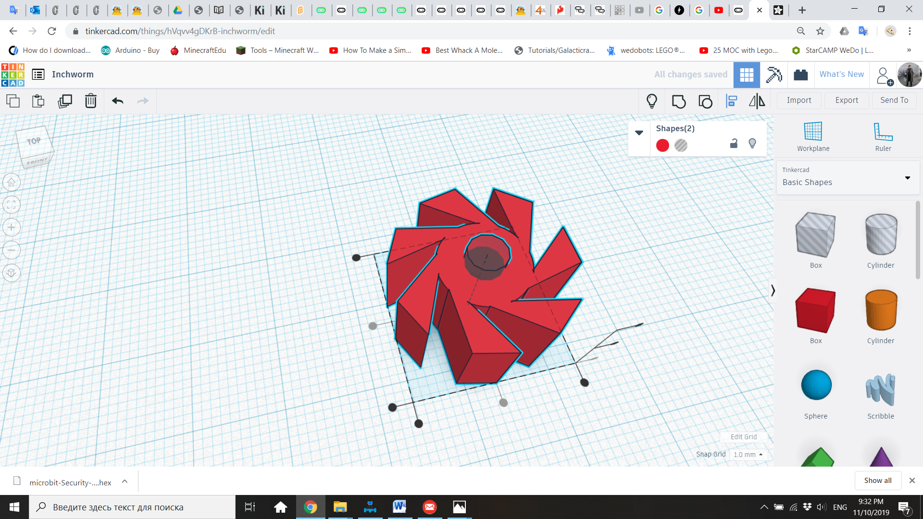Delete selected shapes with trash icon
This screenshot has height=519, width=923.
click(91, 101)
